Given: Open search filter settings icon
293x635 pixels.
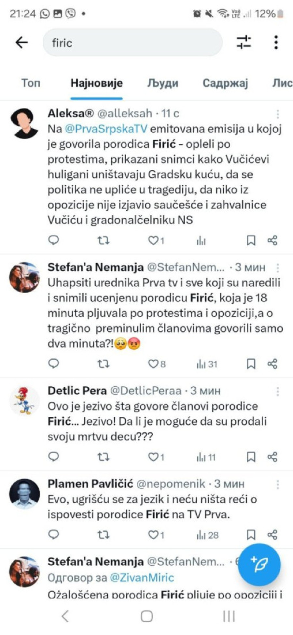Looking at the screenshot, I should (x=244, y=42).
